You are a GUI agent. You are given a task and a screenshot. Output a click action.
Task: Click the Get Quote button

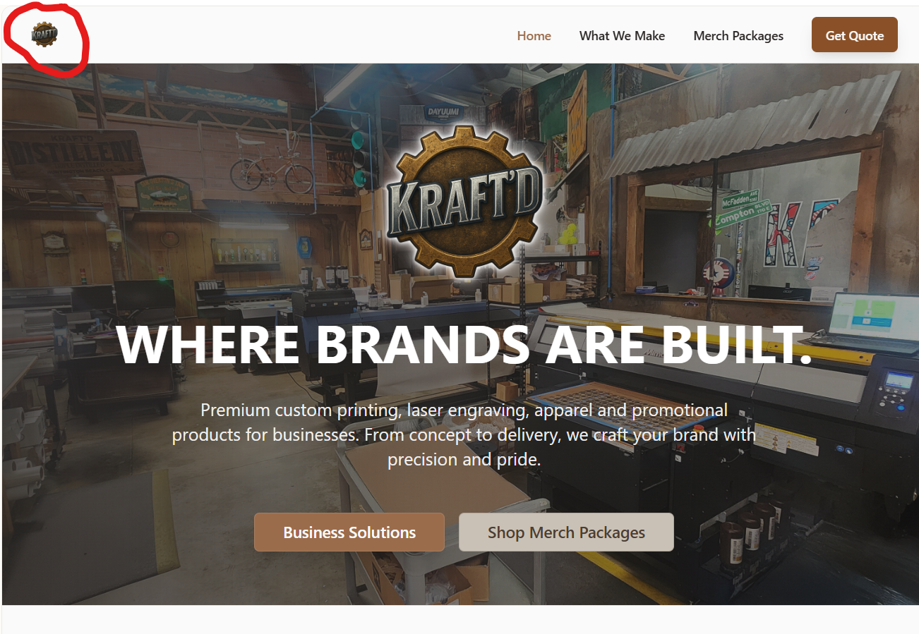[x=855, y=35]
